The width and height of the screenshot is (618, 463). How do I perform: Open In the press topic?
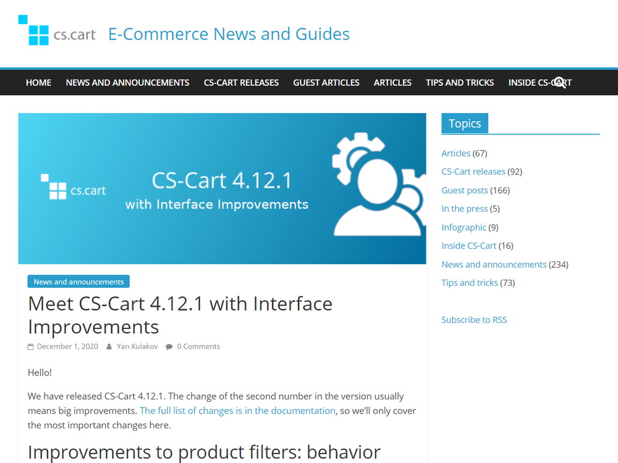465,209
